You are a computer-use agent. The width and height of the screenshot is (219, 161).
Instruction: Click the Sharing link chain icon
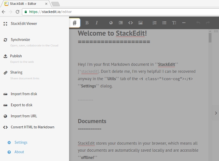click(5, 73)
